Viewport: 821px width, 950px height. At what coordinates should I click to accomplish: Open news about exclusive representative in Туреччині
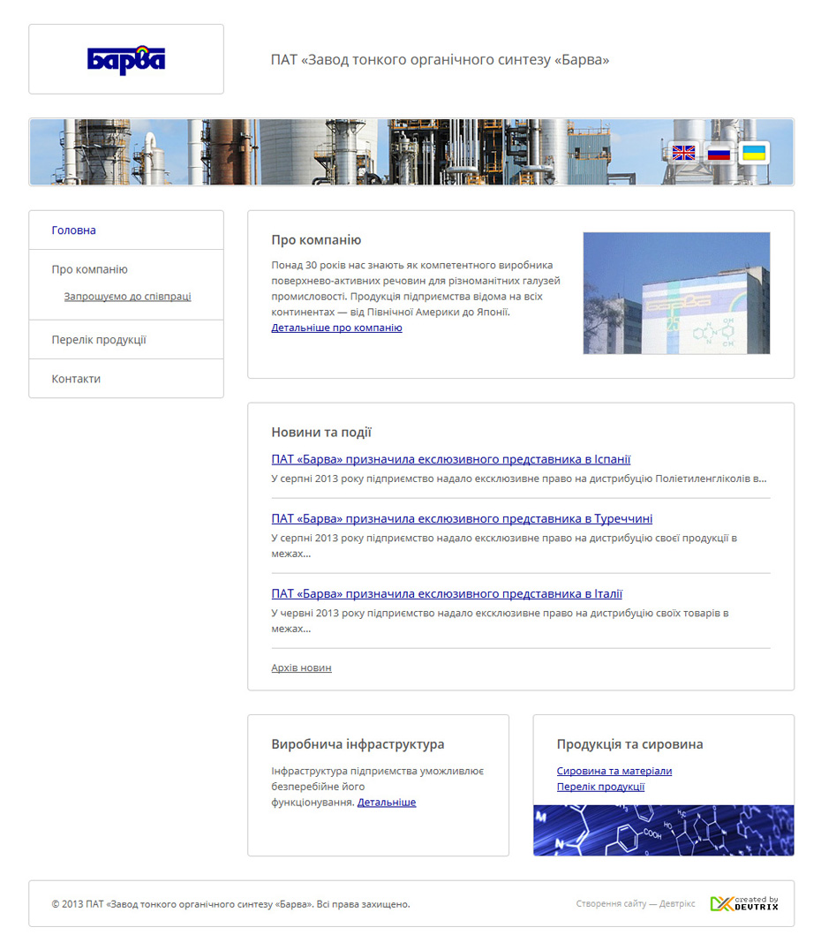462,519
